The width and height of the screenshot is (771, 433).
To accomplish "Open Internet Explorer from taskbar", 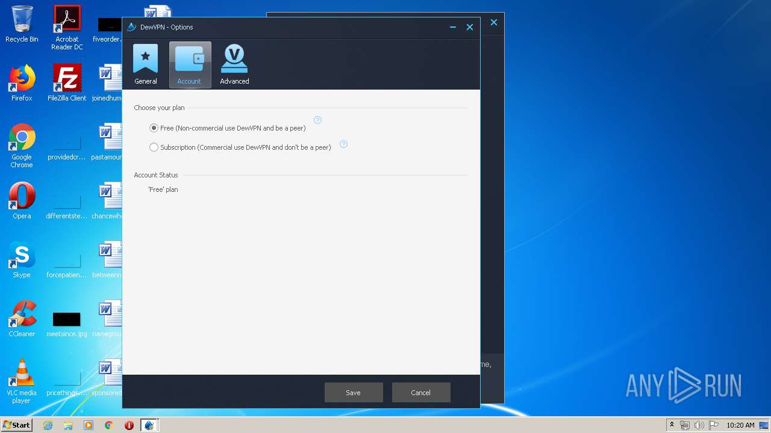I will pyautogui.click(x=48, y=425).
